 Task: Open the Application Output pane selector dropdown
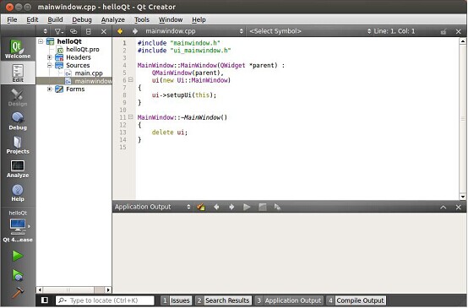[153, 207]
